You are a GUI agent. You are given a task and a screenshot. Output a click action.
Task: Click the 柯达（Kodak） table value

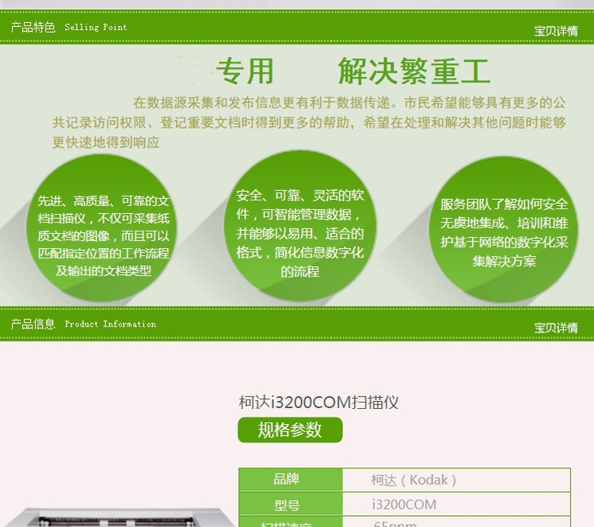pyautogui.click(x=413, y=480)
